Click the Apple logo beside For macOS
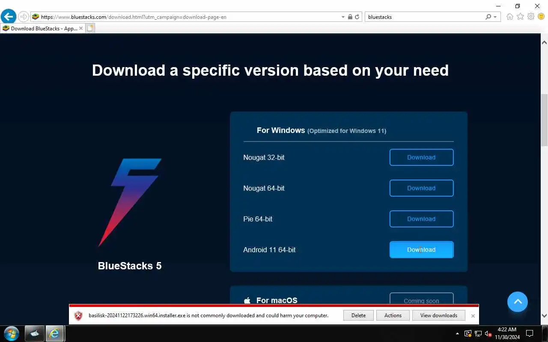 pyautogui.click(x=247, y=301)
